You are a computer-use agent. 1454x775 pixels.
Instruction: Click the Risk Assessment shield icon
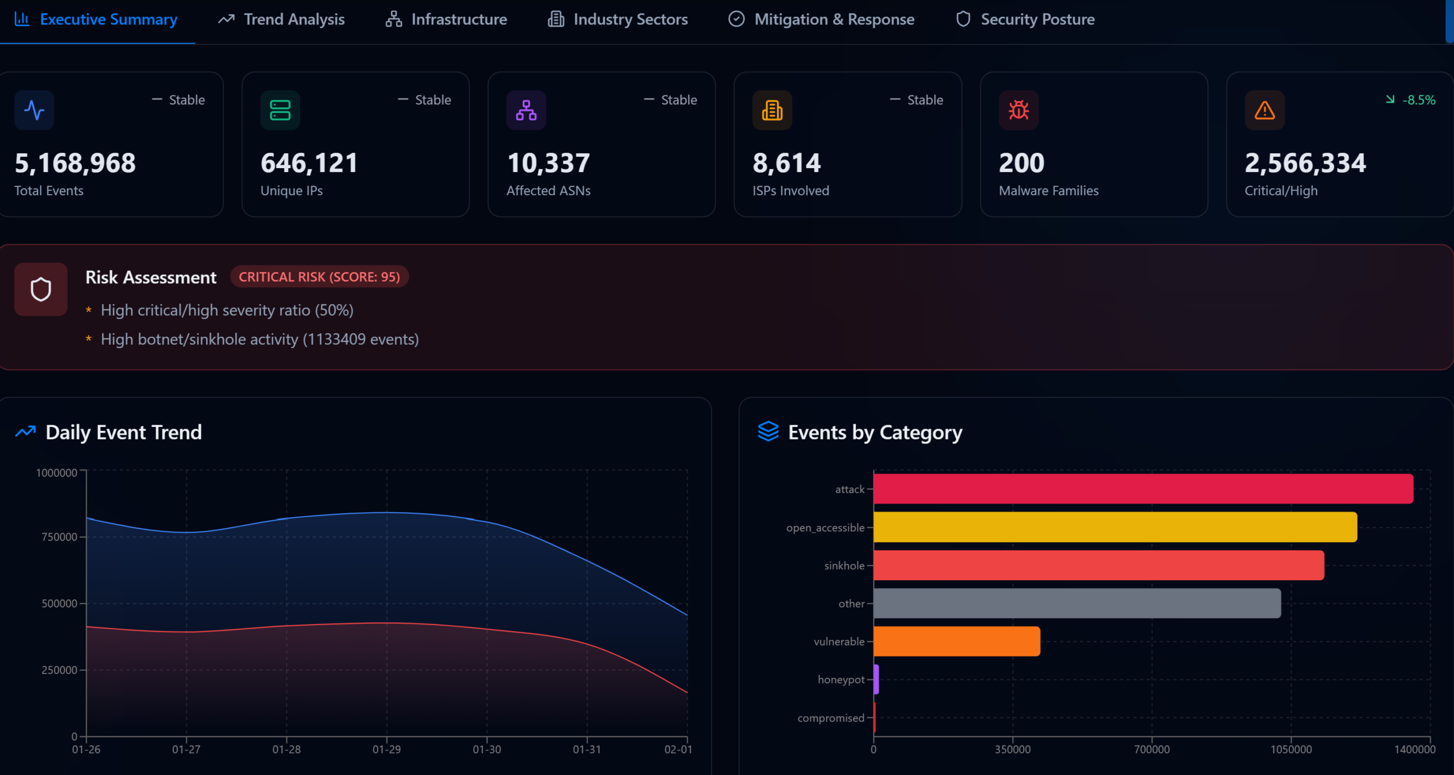41,290
